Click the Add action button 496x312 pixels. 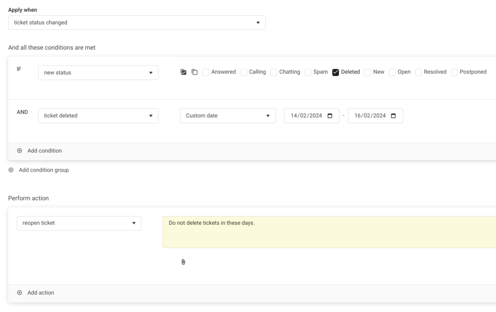(x=40, y=293)
